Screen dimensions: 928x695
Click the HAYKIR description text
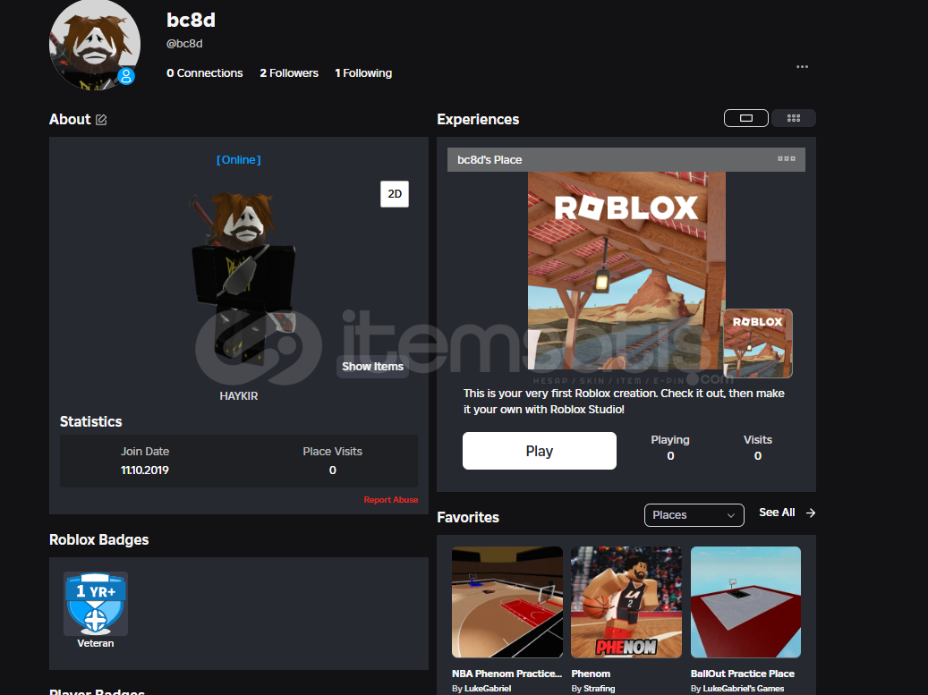pos(239,396)
